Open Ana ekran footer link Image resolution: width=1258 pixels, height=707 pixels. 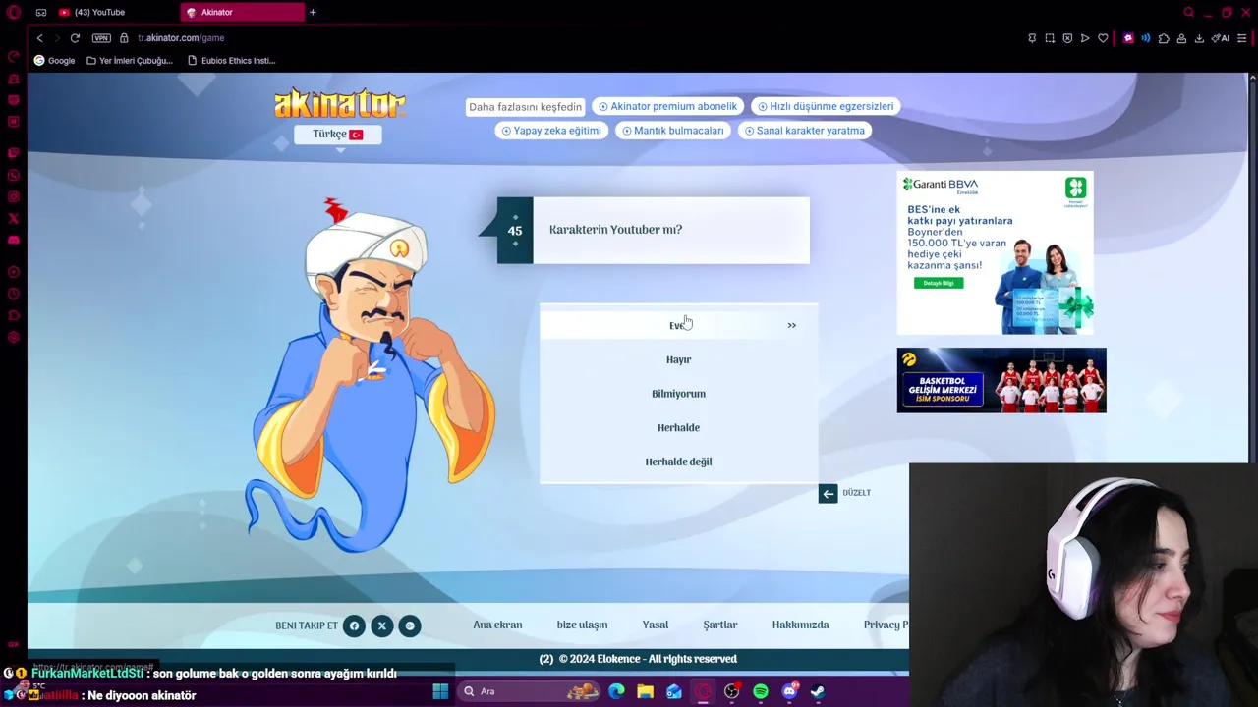tap(497, 625)
